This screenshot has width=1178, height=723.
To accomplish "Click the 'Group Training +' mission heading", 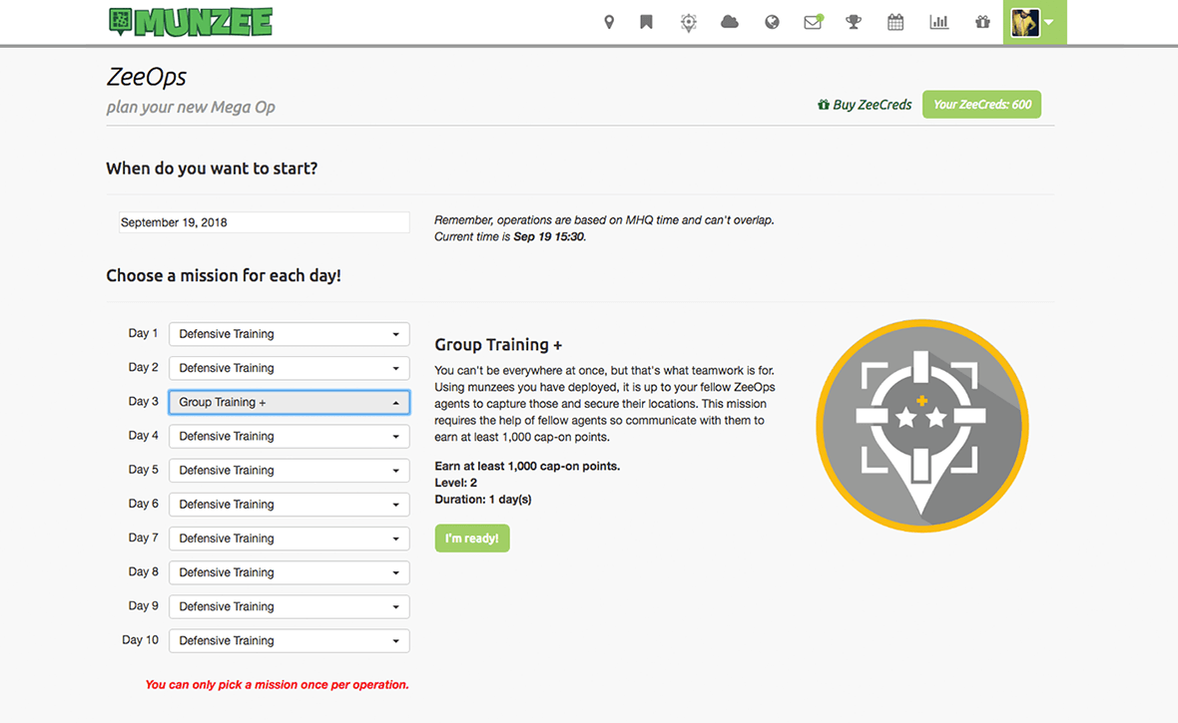I will point(498,345).
